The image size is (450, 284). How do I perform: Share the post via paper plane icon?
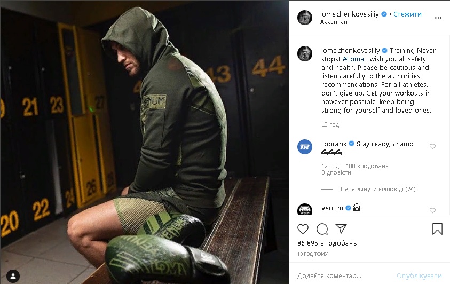341,228
